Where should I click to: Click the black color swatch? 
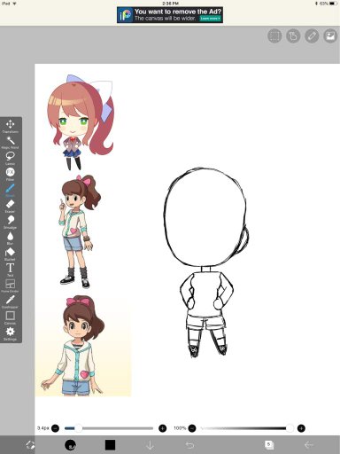(x=110, y=444)
